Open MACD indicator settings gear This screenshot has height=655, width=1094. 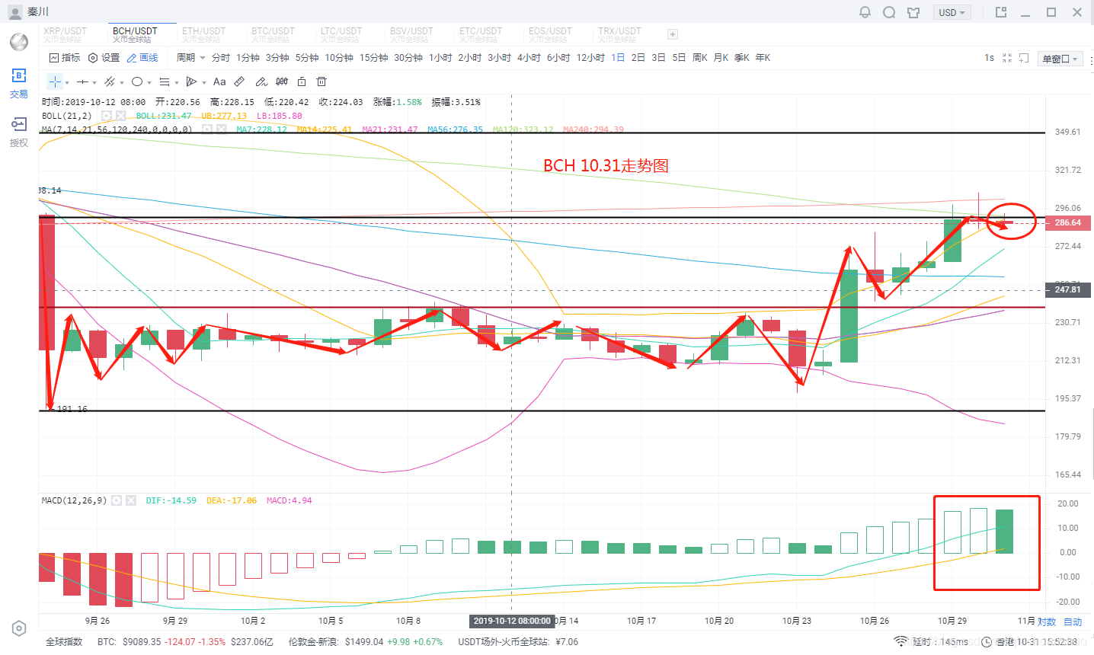pyautogui.click(x=117, y=500)
